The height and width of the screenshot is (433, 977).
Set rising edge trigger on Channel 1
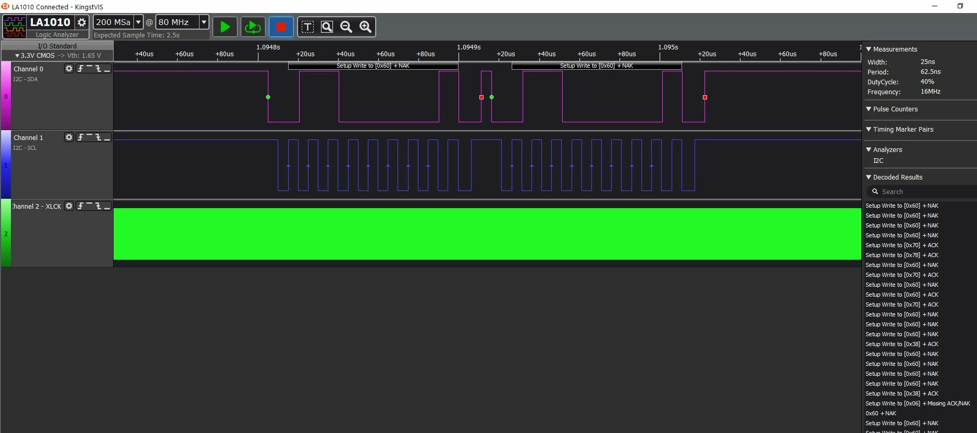click(80, 137)
